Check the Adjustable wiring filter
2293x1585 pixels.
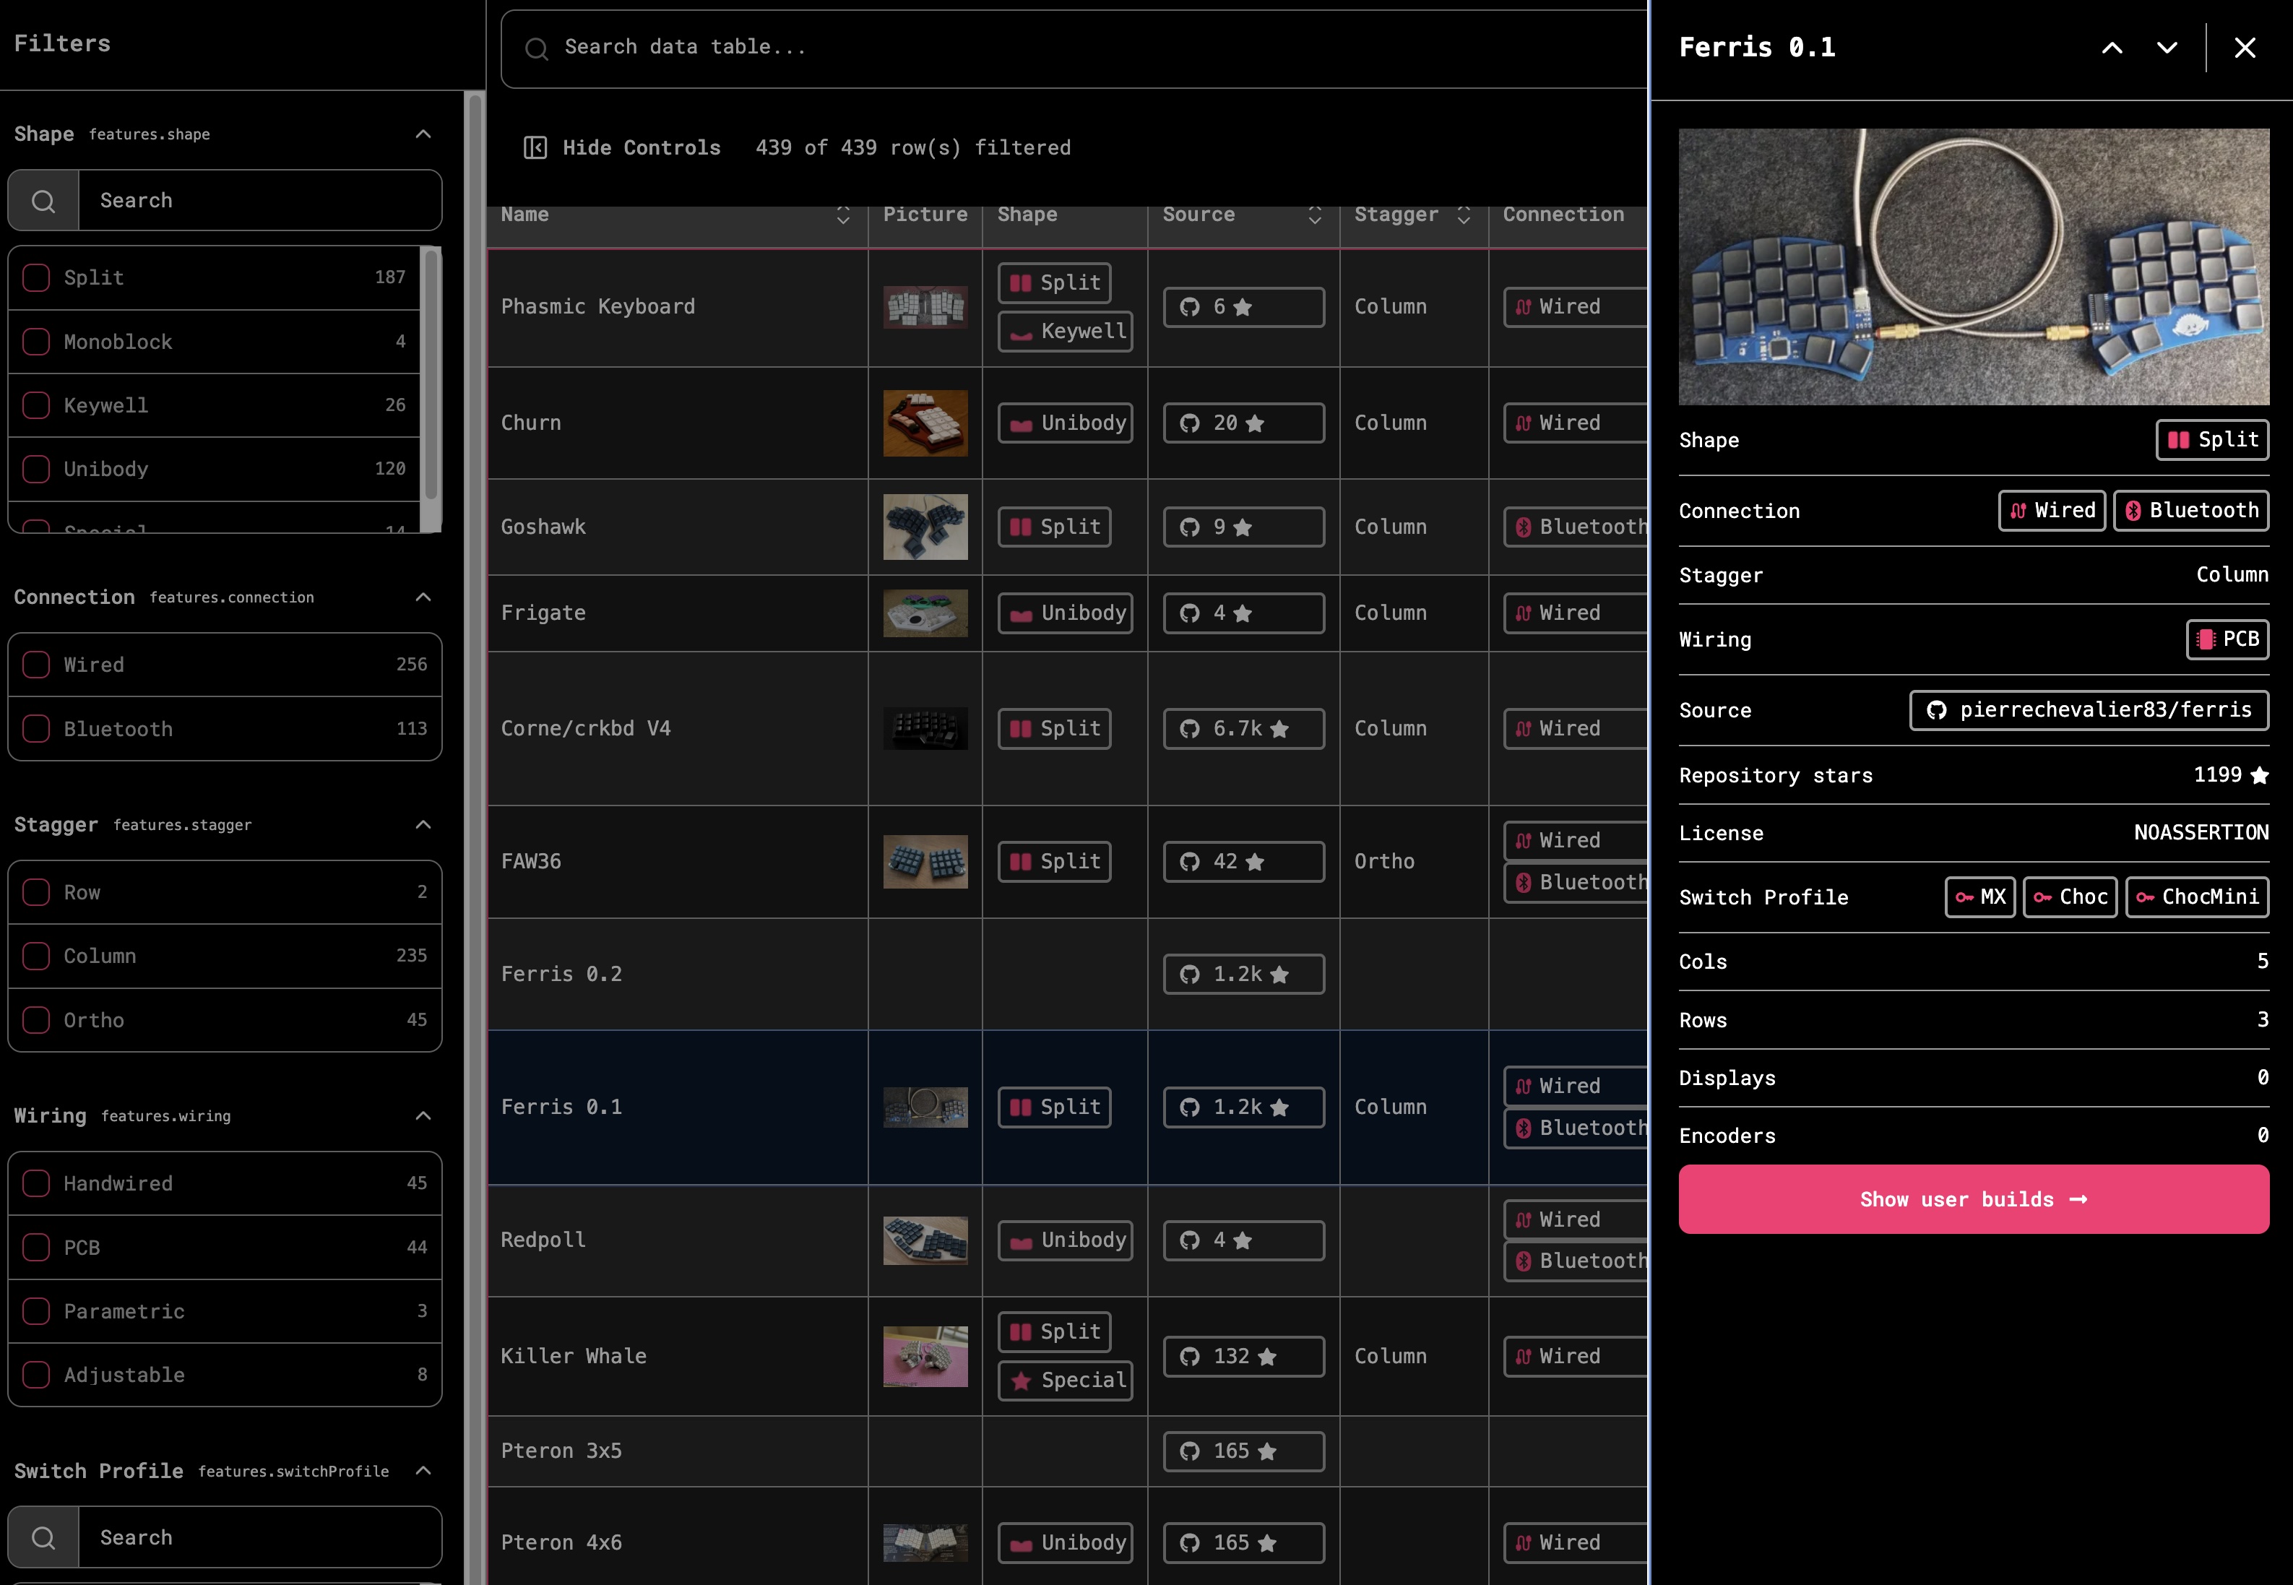[37, 1375]
